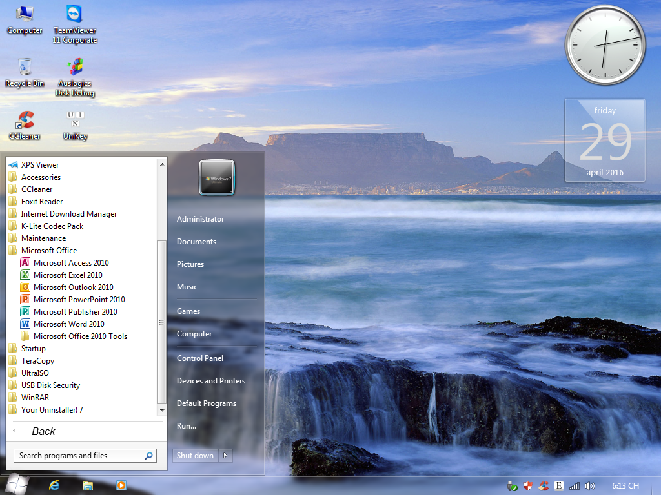The width and height of the screenshot is (661, 495).
Task: Open CCleaner desktop shortcut
Action: 25,126
